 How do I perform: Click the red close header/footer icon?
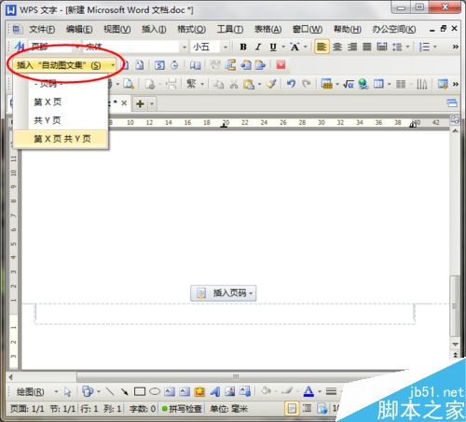click(x=281, y=65)
